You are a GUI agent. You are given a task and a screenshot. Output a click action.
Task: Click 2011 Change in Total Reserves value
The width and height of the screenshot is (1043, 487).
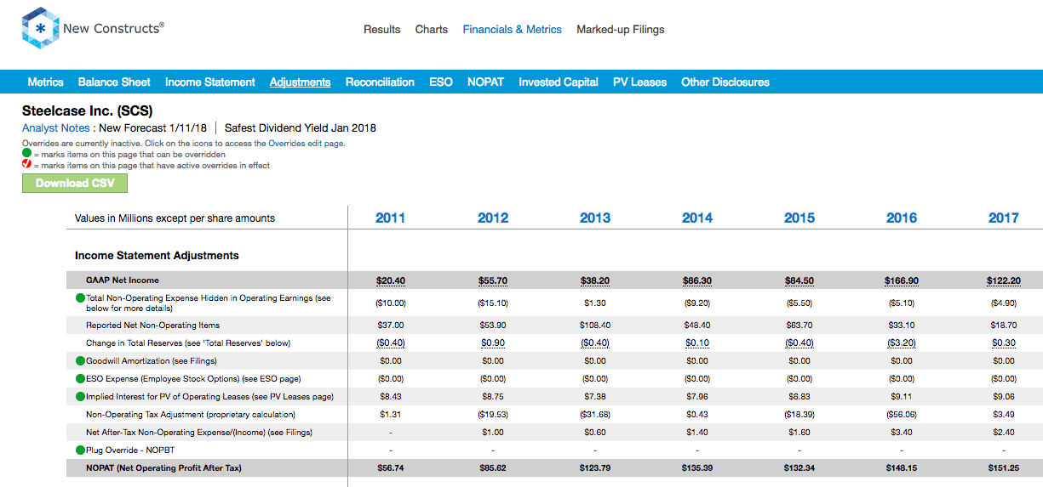pos(391,343)
